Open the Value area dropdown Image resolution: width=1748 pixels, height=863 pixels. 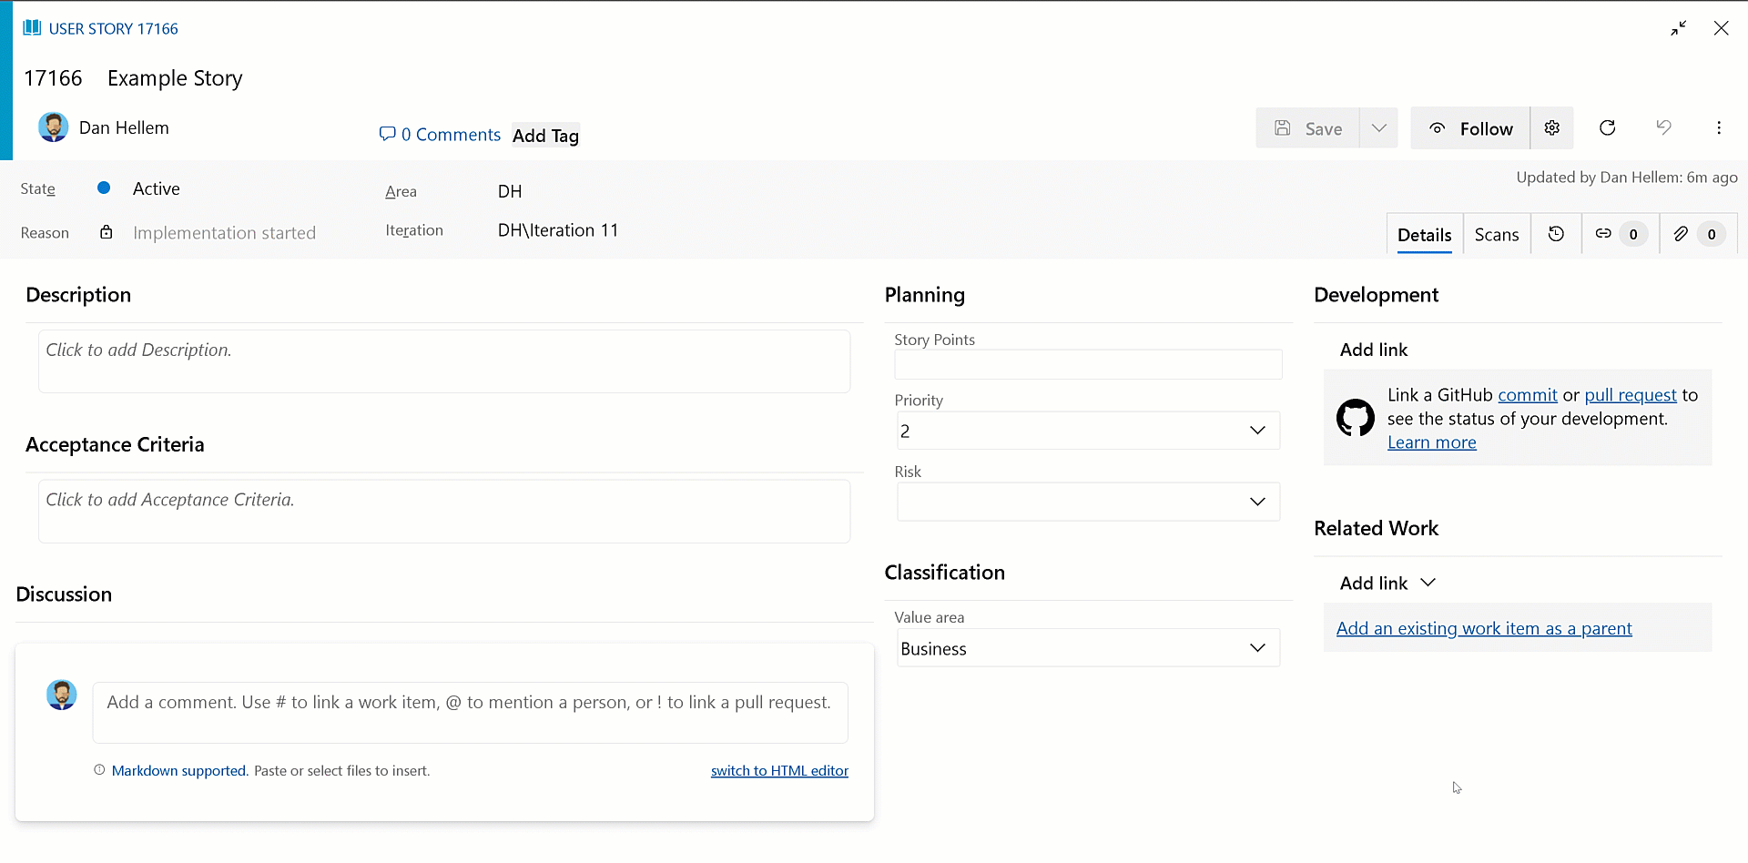[x=1257, y=647]
